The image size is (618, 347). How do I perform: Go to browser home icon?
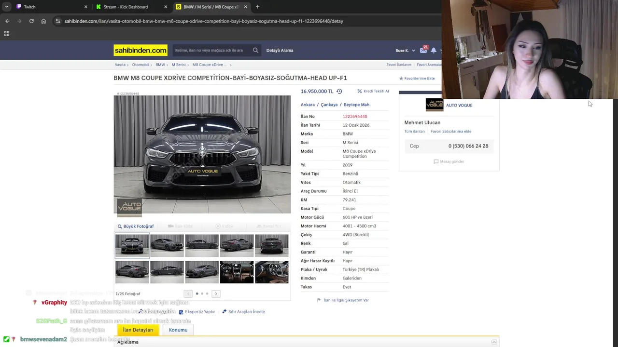(43, 21)
